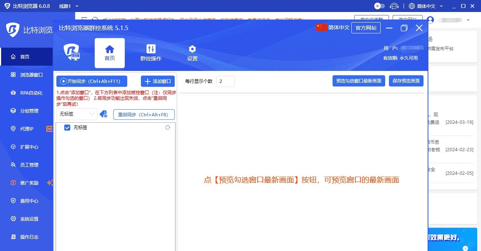Screen dimensions: 481x251
Task: Refresh the 无标签 group with the circular arrow
Action: point(168,128)
